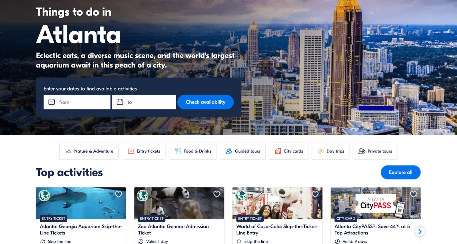Image resolution: width=457 pixels, height=244 pixels.
Task: Click the fork and knife Food & Drinks icon
Action: coord(178,151)
